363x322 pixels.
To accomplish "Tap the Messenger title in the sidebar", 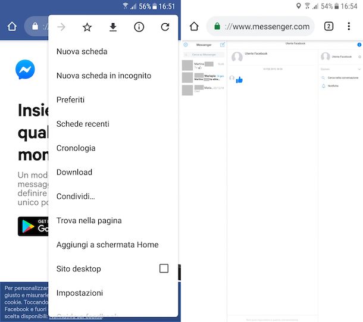I will 204,45.
